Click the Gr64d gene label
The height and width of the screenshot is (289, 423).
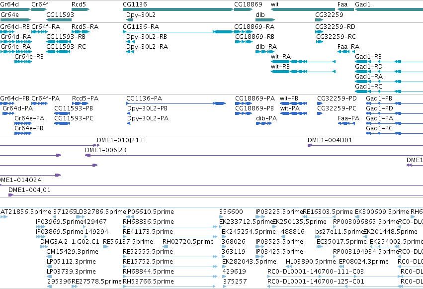[10, 4]
